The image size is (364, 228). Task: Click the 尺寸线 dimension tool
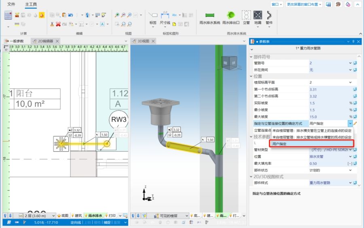[165, 16]
